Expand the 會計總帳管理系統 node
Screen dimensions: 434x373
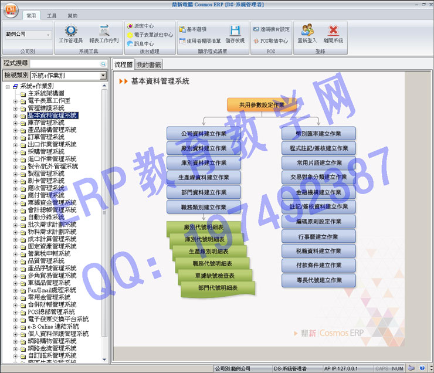coord(15,211)
